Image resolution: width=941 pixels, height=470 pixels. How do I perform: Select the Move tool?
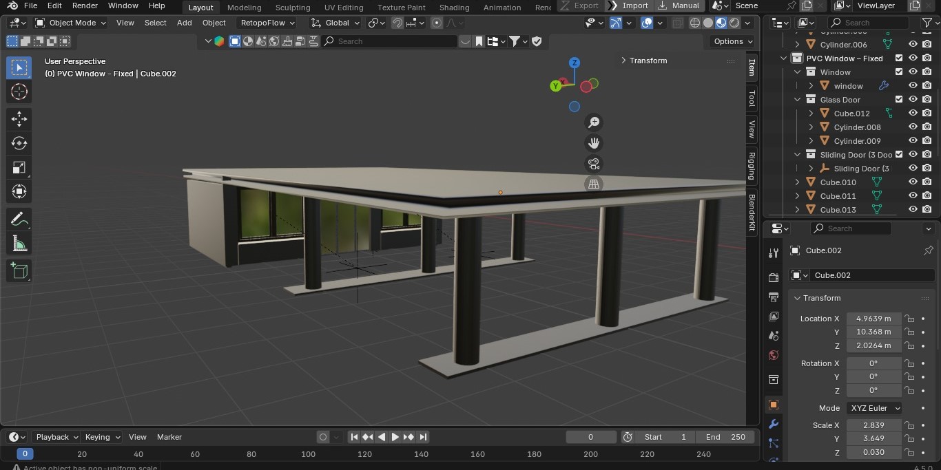coord(19,119)
